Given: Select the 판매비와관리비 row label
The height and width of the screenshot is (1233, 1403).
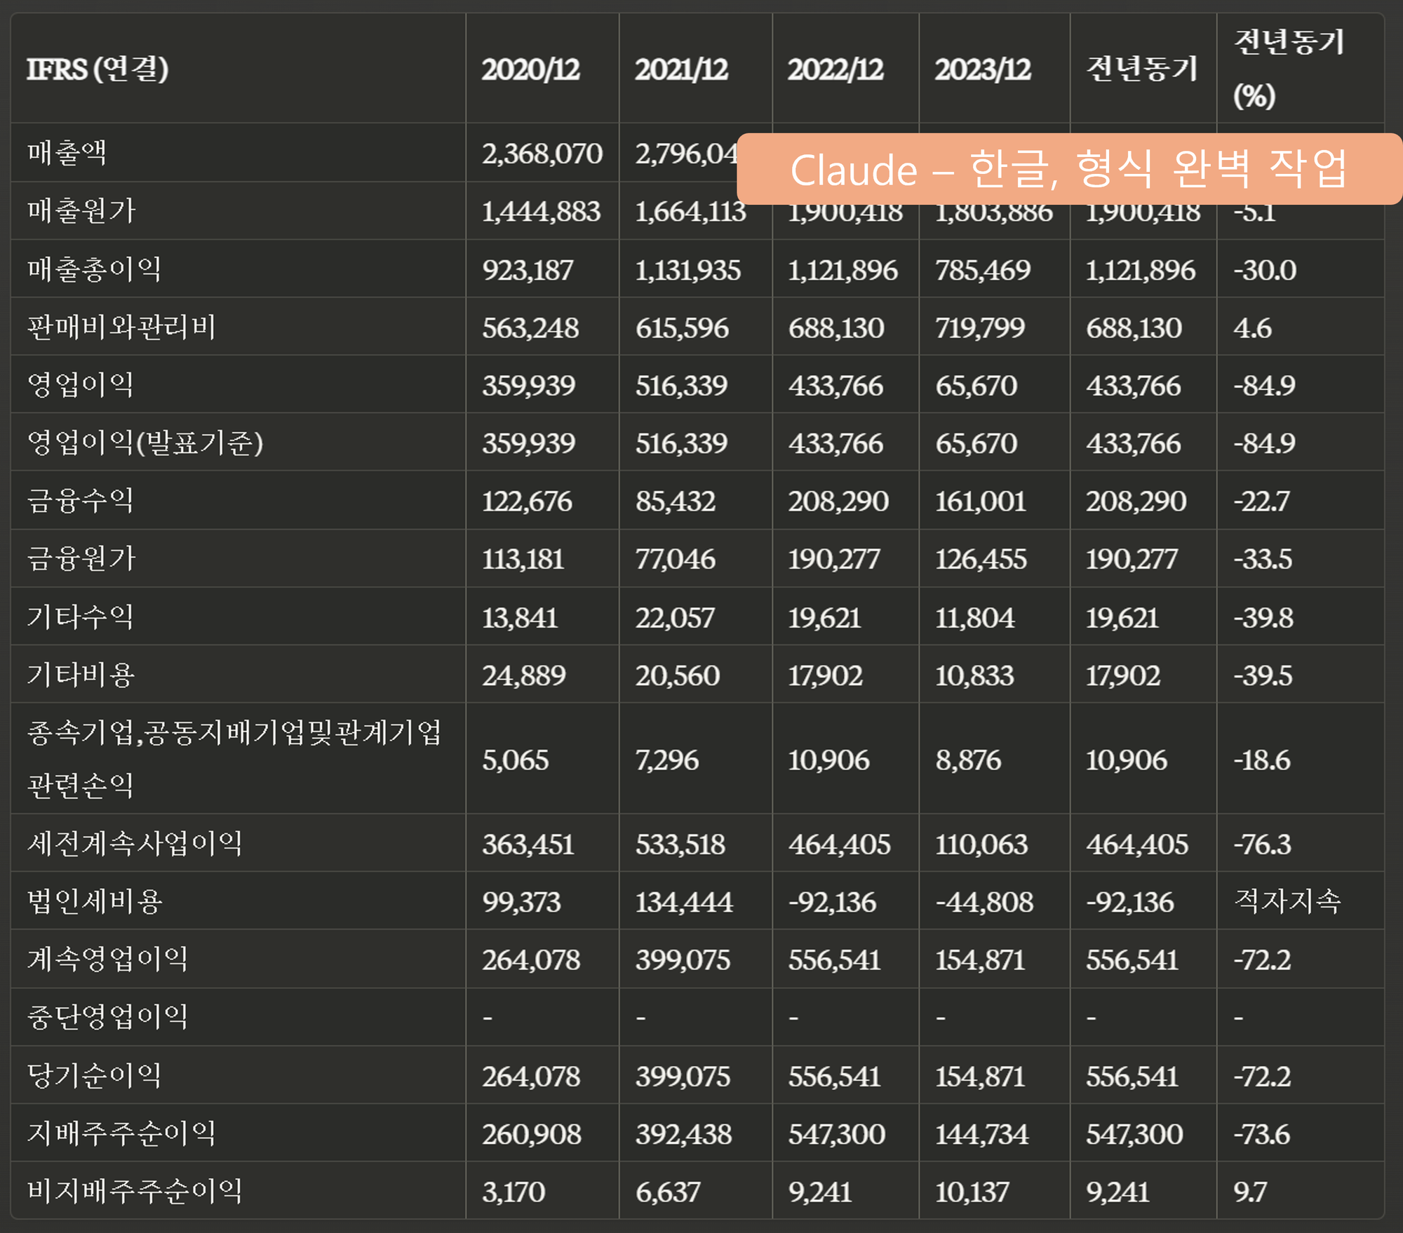Looking at the screenshot, I should 122,328.
